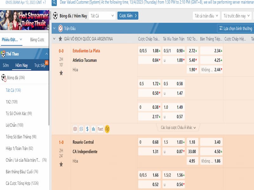Collapse the Thể Thao sidebar section
Viewport: 254px width, 190px height.
click(46, 54)
